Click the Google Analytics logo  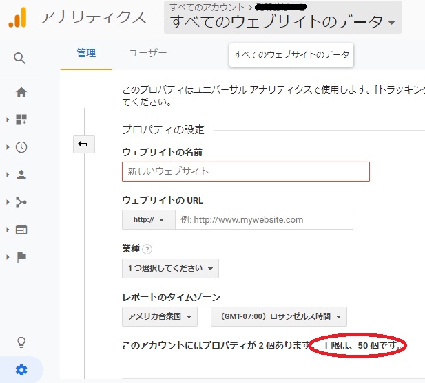17,18
